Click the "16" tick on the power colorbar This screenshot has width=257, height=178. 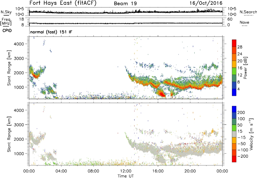(240, 68)
